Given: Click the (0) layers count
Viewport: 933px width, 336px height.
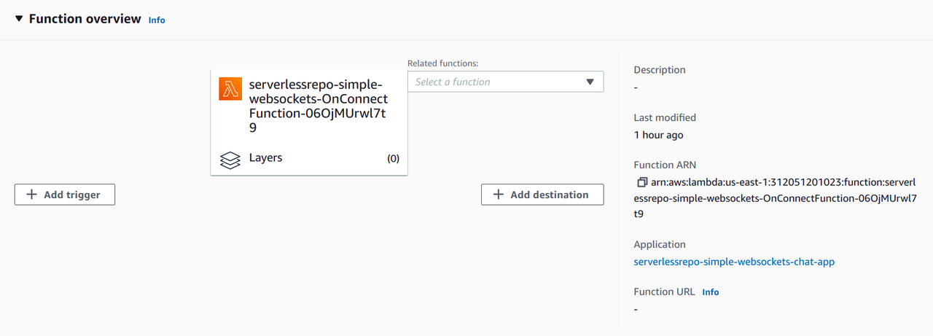Looking at the screenshot, I should click(393, 158).
